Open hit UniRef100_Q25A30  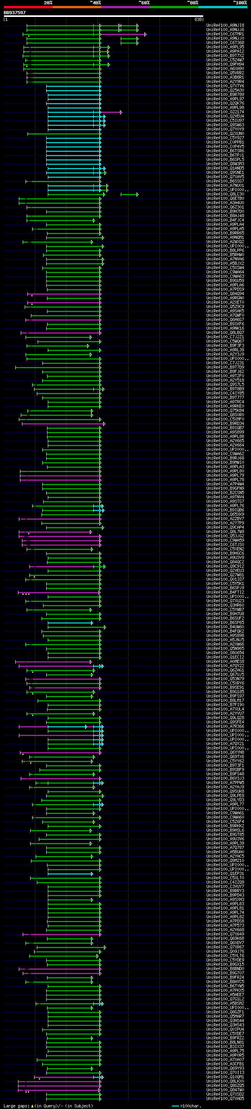pyautogui.click(x=225, y=90)
